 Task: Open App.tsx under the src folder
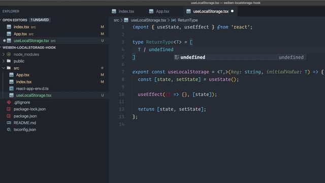pyautogui.click(x=23, y=75)
